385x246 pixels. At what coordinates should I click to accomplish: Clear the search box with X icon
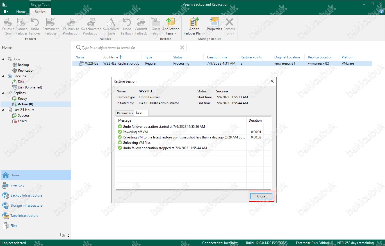182,47
